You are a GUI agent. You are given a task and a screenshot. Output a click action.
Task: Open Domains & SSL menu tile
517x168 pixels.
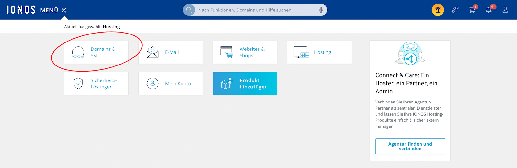click(96, 52)
